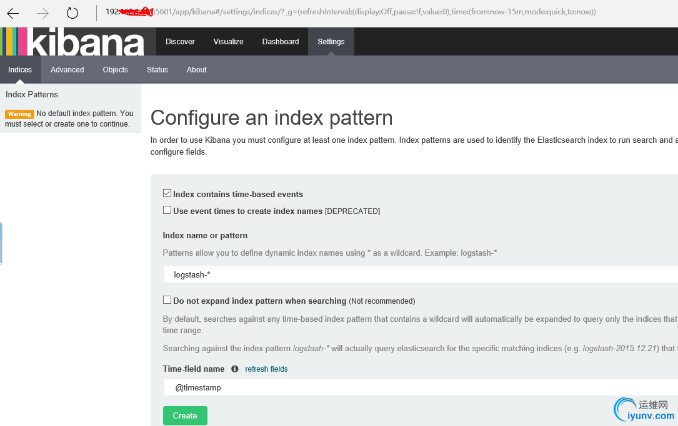This screenshot has height=426, width=678.
Task: Open the Discover tab
Action: [x=180, y=41]
